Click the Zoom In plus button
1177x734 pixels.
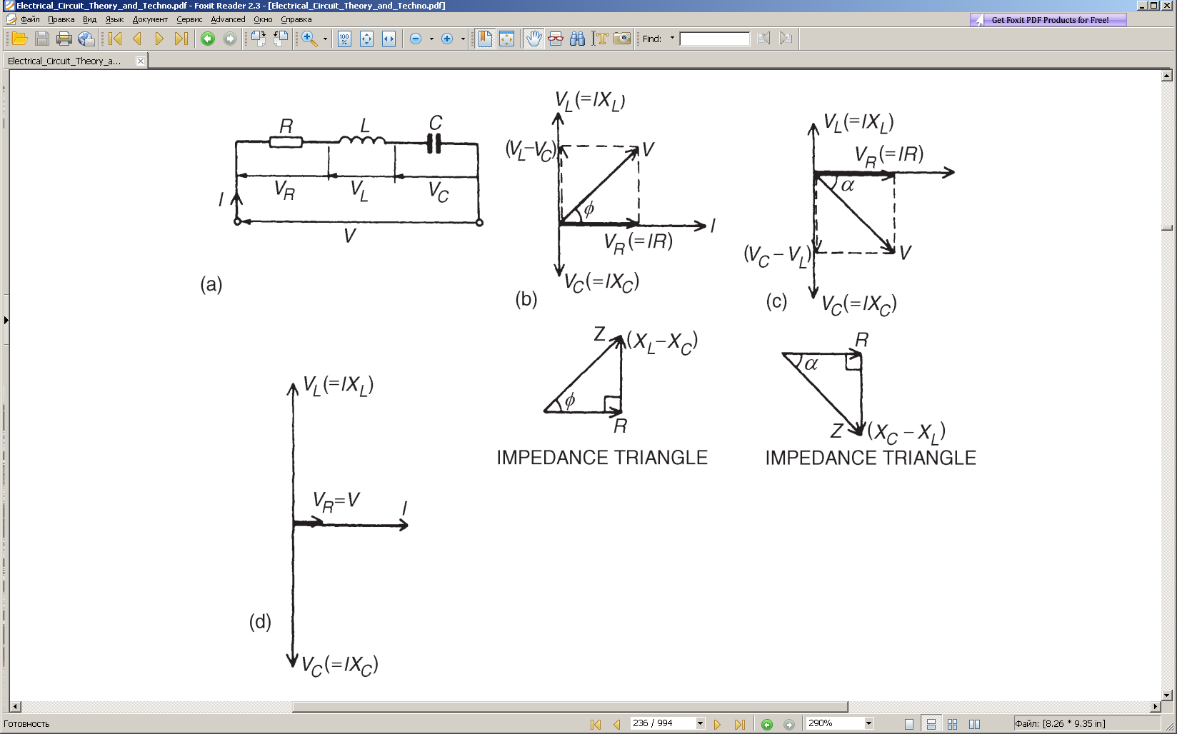pos(447,39)
